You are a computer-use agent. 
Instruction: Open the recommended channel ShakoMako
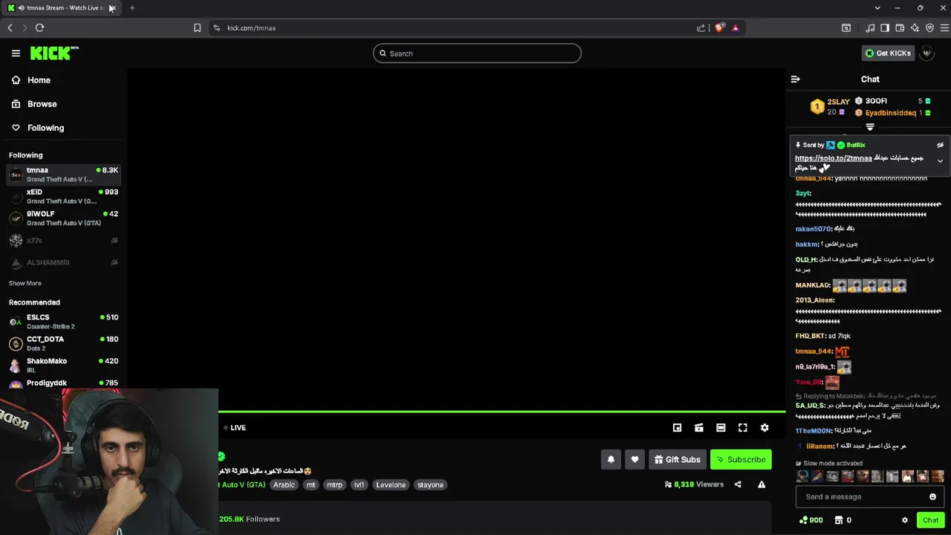63,365
